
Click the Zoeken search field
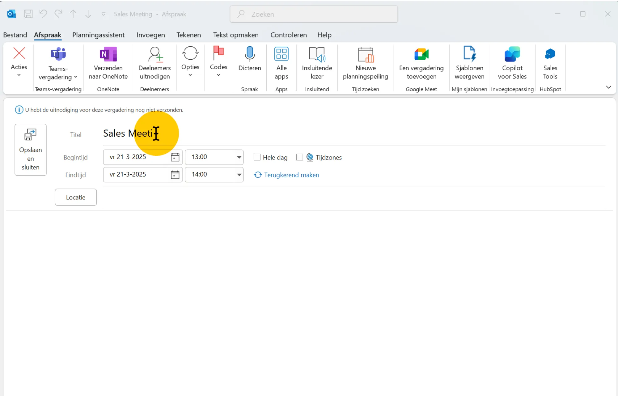coord(314,14)
